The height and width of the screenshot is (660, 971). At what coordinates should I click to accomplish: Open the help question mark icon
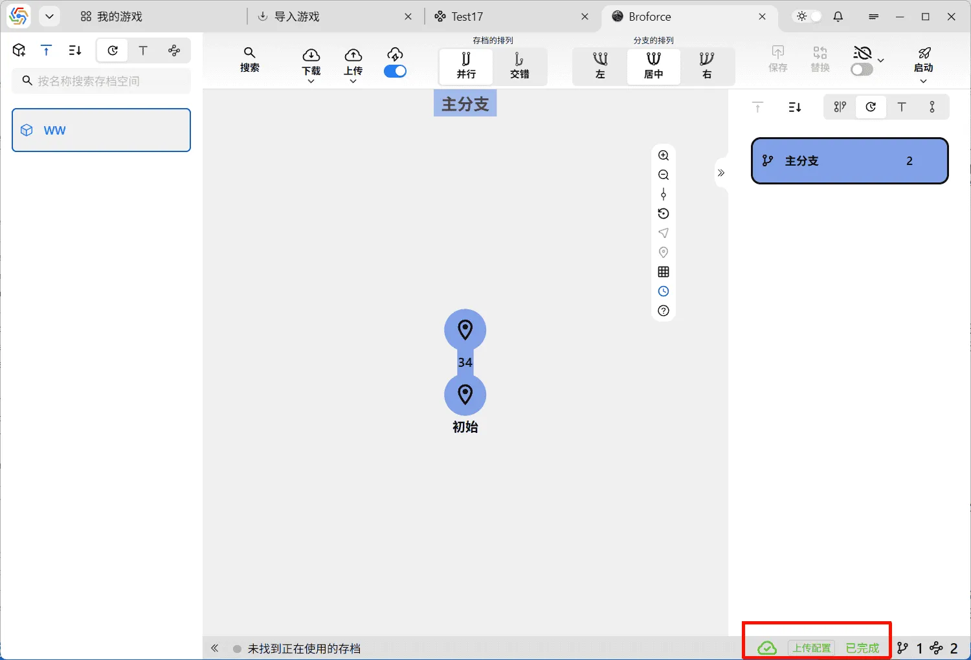click(x=664, y=311)
